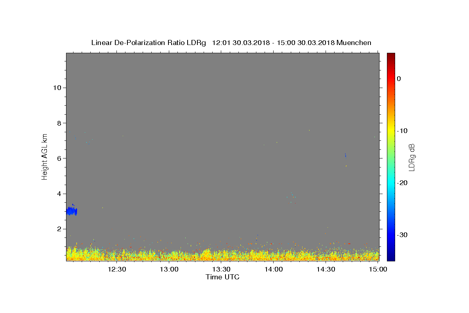Click the 13:00 time tick label
The height and width of the screenshot is (313, 469).
(x=169, y=269)
